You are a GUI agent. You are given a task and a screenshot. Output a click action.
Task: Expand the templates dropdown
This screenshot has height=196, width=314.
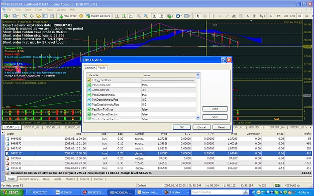pos(190,16)
